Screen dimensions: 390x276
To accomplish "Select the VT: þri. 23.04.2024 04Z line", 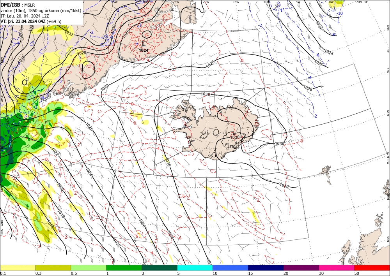I will (x=31, y=21).
